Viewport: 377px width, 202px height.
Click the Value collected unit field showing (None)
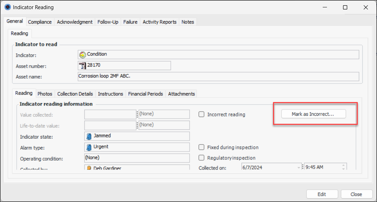click(x=164, y=114)
